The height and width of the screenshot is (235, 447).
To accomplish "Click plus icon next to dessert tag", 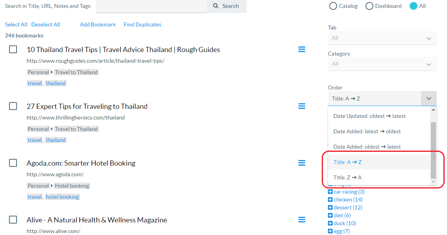I will (x=330, y=207).
